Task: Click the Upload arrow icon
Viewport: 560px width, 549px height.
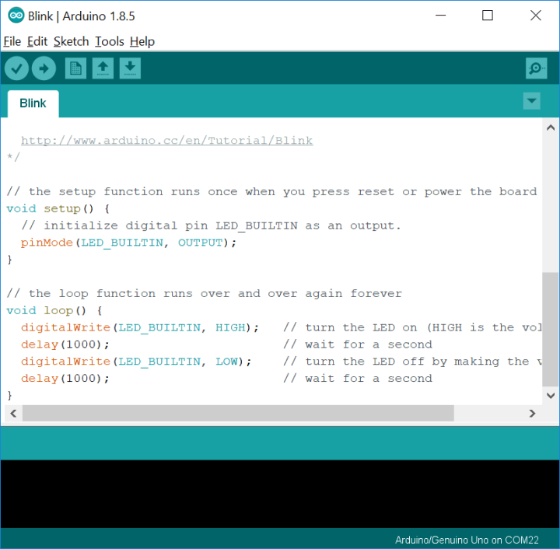Action: click(44, 68)
